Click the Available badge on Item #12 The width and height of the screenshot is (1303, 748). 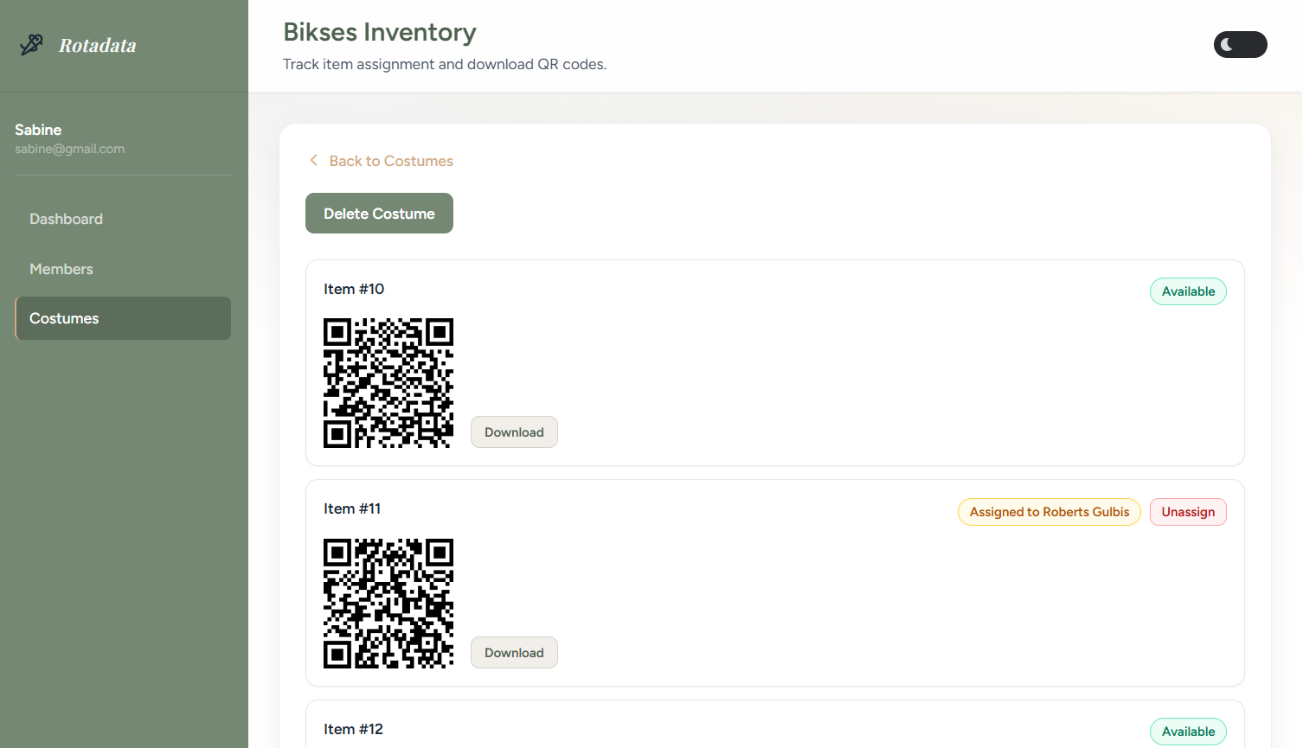(x=1188, y=732)
